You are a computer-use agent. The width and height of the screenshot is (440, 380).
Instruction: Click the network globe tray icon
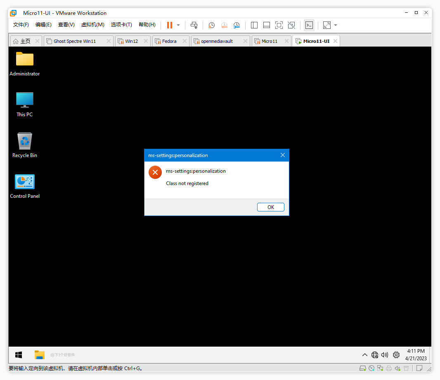point(375,355)
